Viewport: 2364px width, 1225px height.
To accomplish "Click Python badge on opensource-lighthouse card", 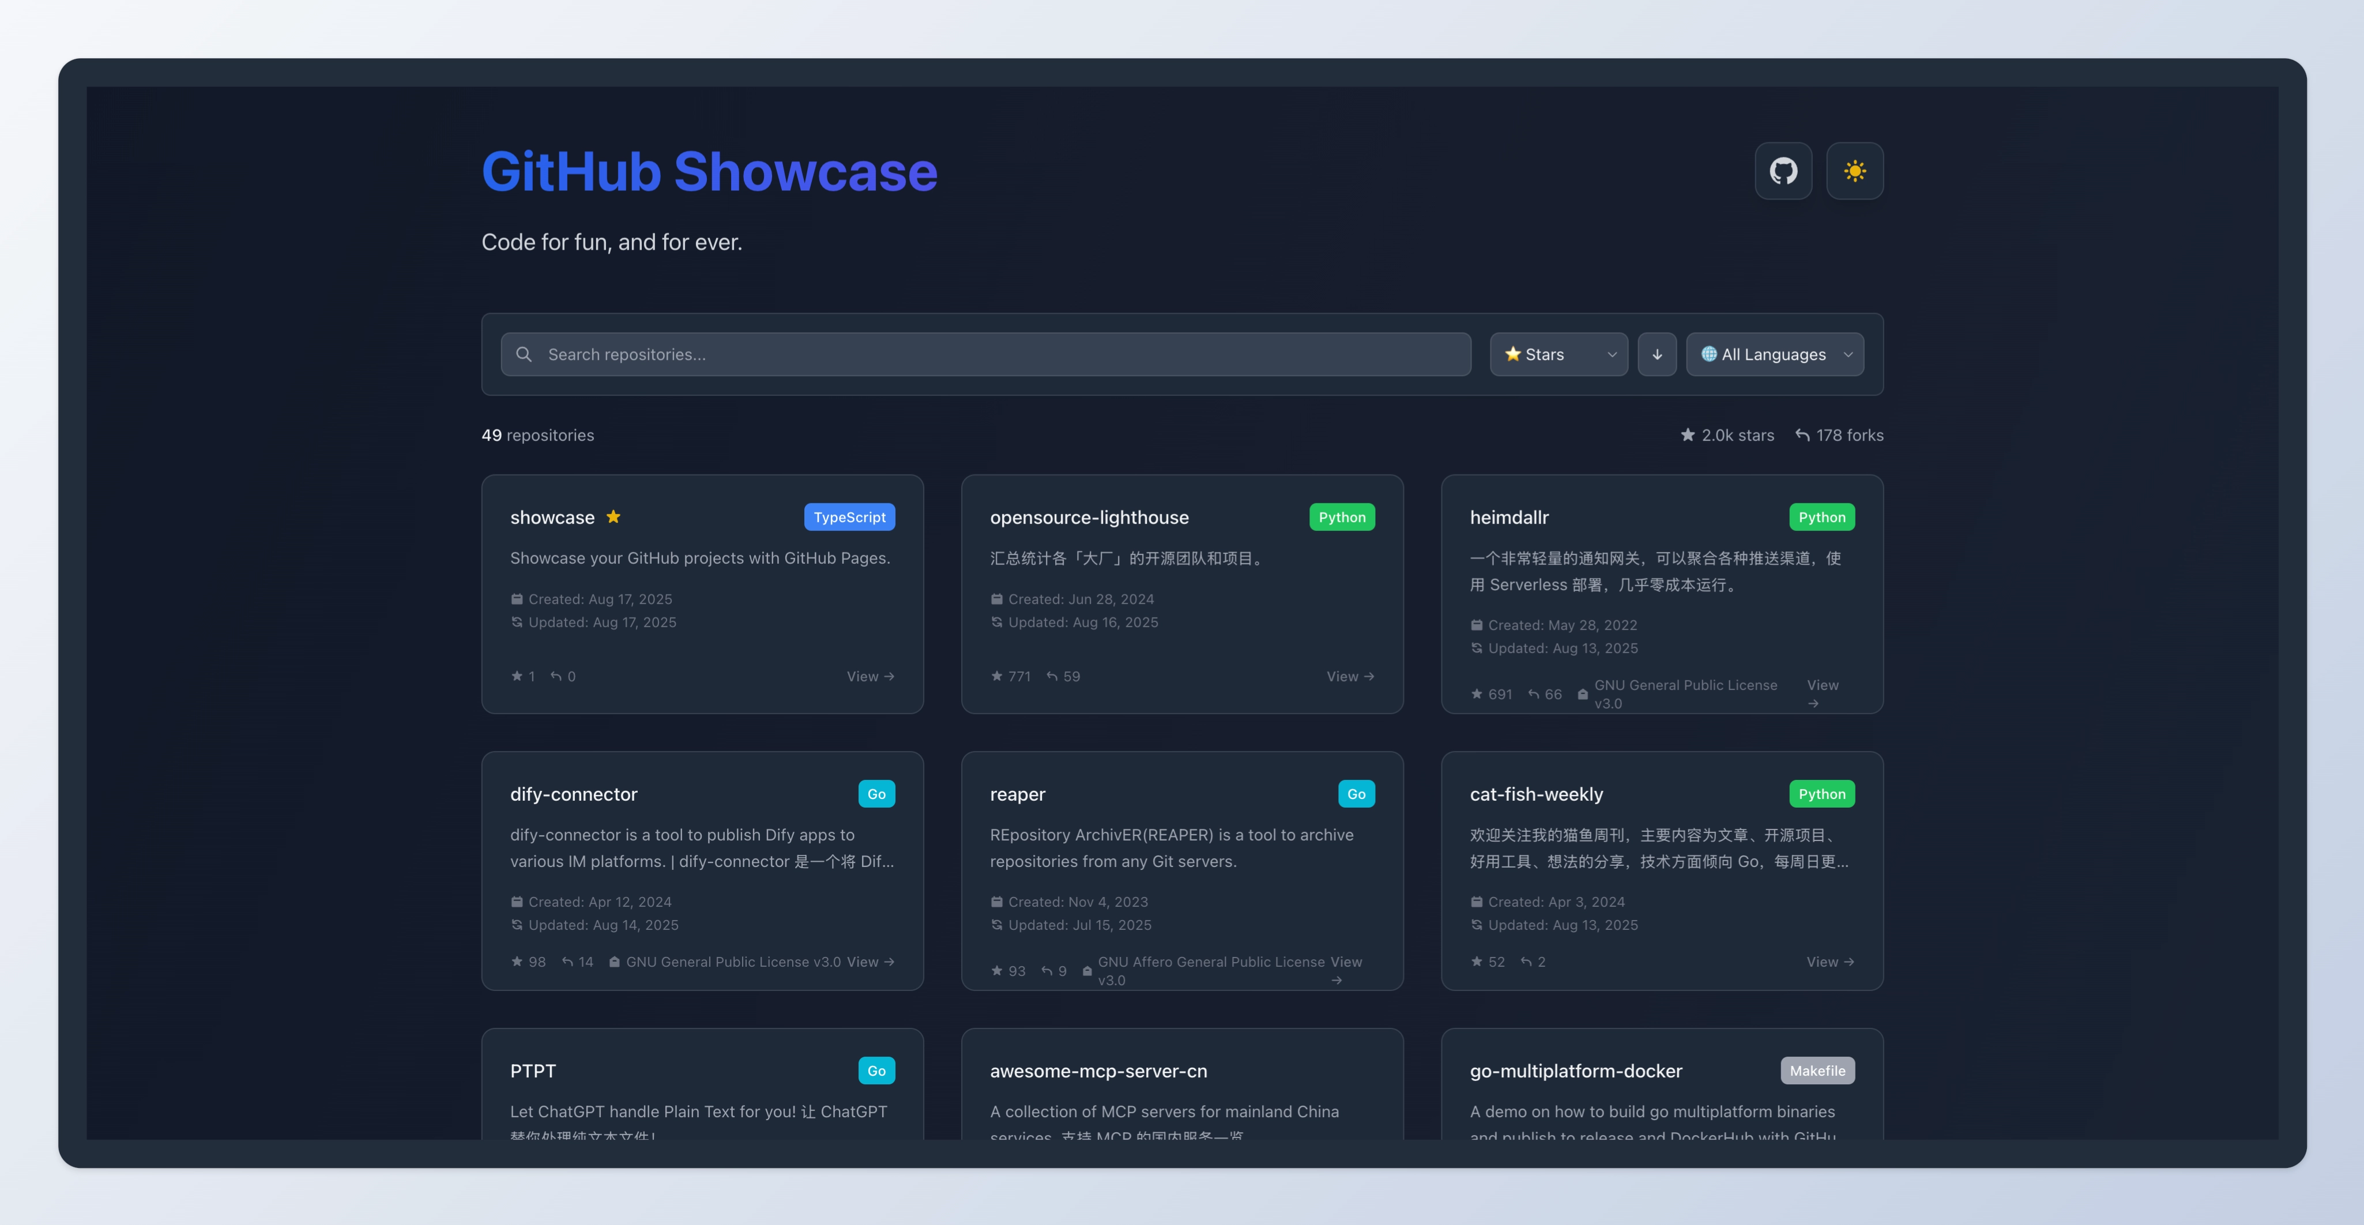I will point(1342,518).
